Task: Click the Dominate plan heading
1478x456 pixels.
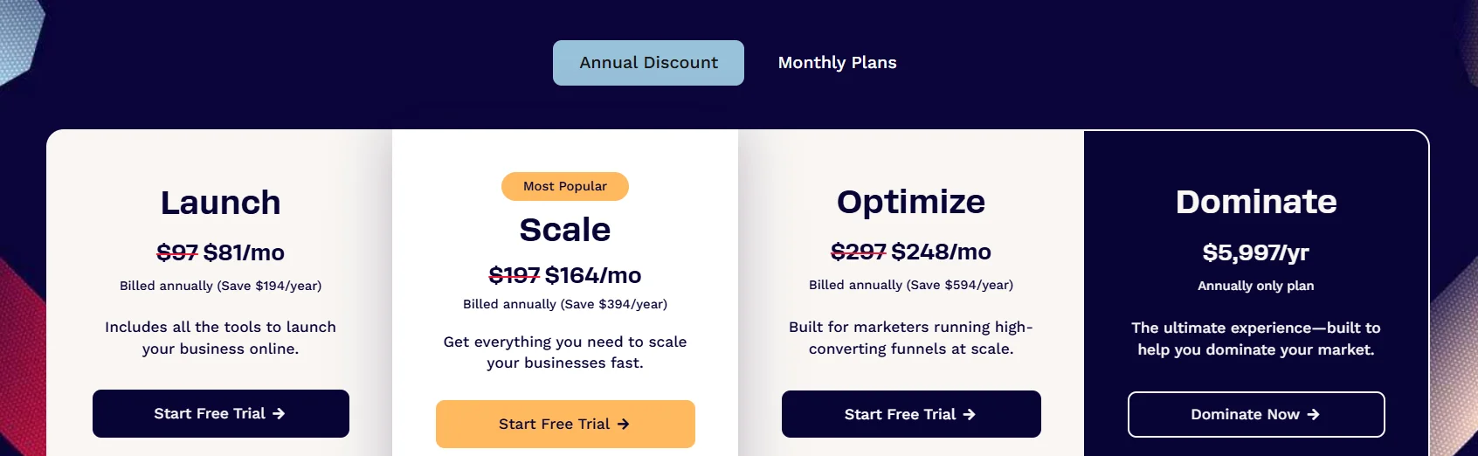Action: click(1255, 202)
